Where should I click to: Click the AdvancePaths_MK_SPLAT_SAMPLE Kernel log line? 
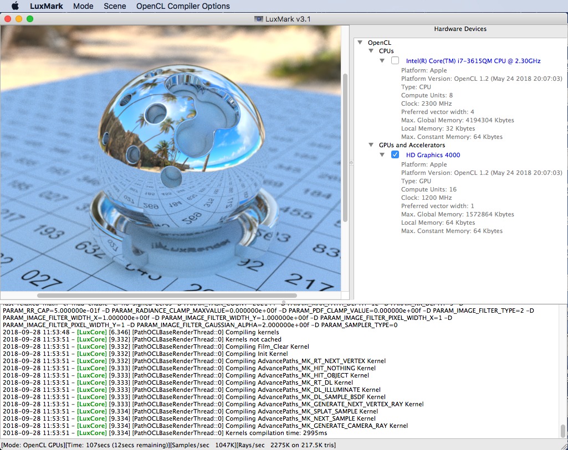(x=190, y=411)
